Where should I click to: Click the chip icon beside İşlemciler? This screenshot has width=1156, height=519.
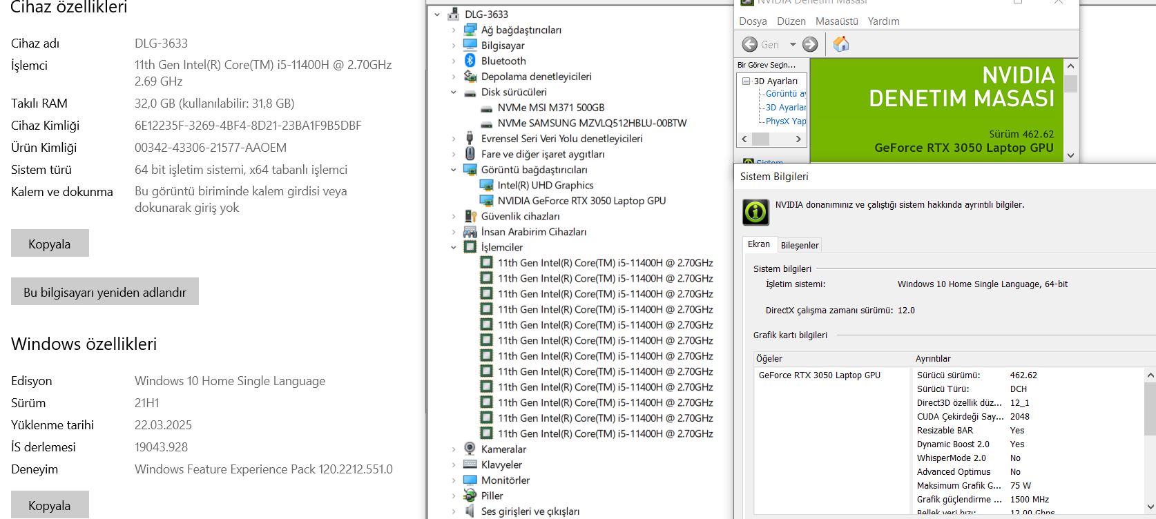click(470, 247)
